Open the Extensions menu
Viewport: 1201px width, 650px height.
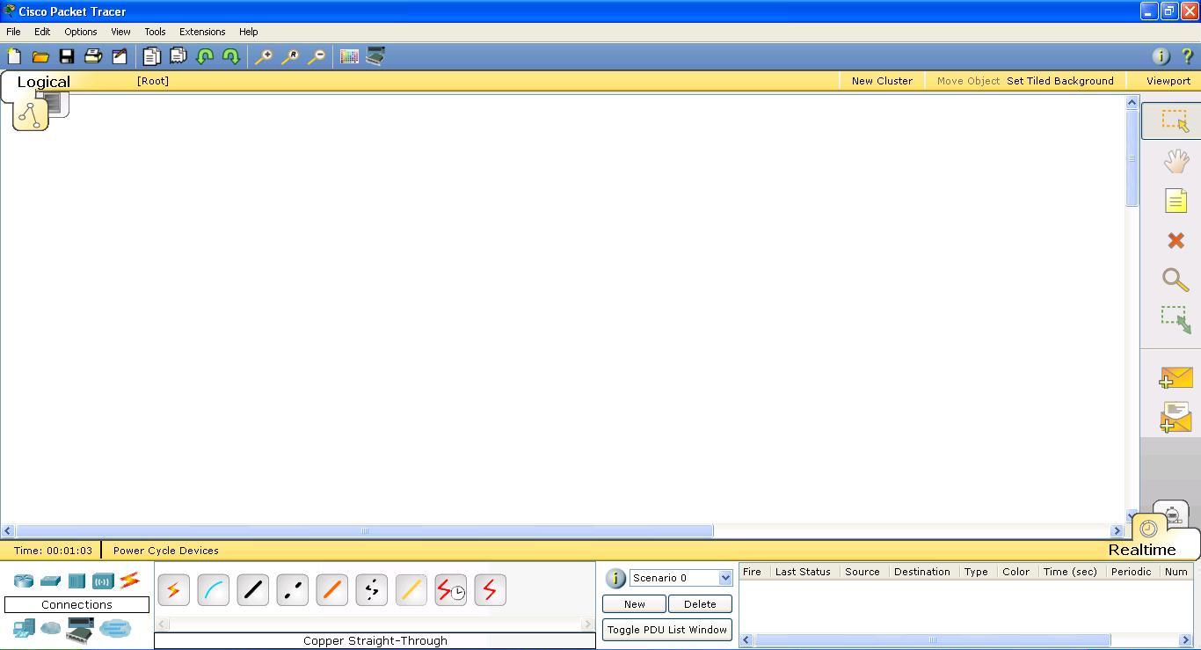tap(202, 32)
